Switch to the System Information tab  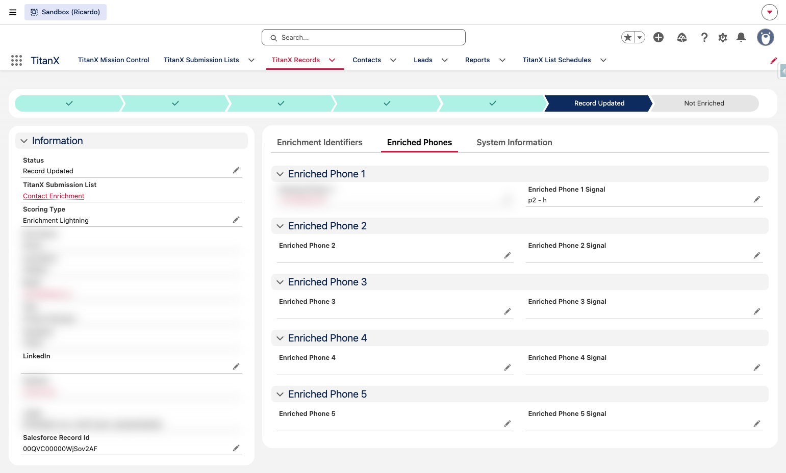[514, 143]
